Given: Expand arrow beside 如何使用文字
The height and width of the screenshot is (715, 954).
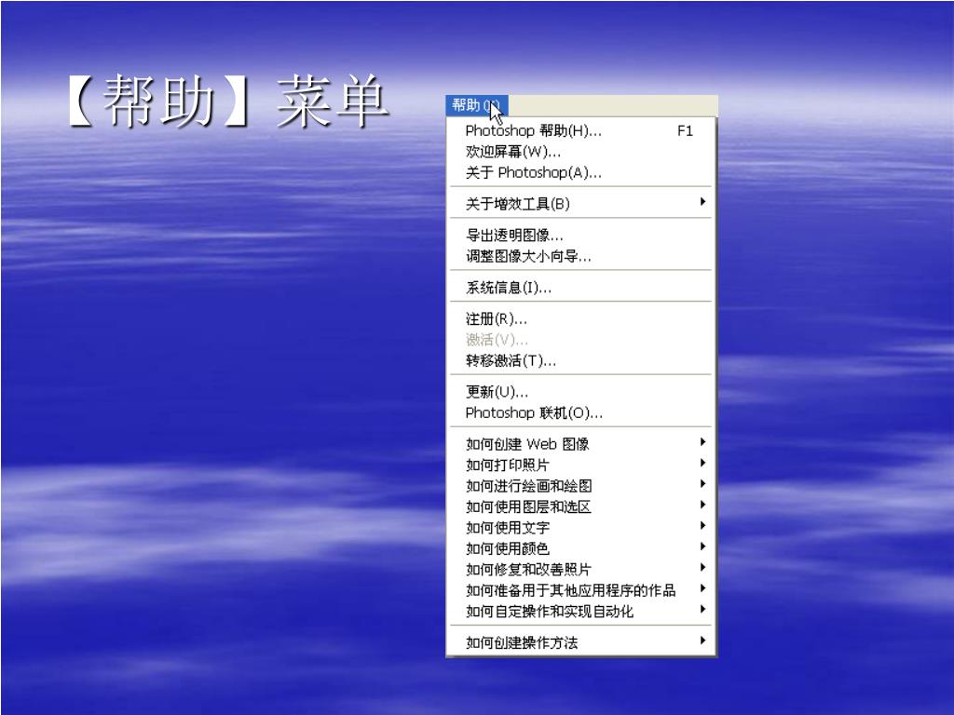Looking at the screenshot, I should [702, 525].
